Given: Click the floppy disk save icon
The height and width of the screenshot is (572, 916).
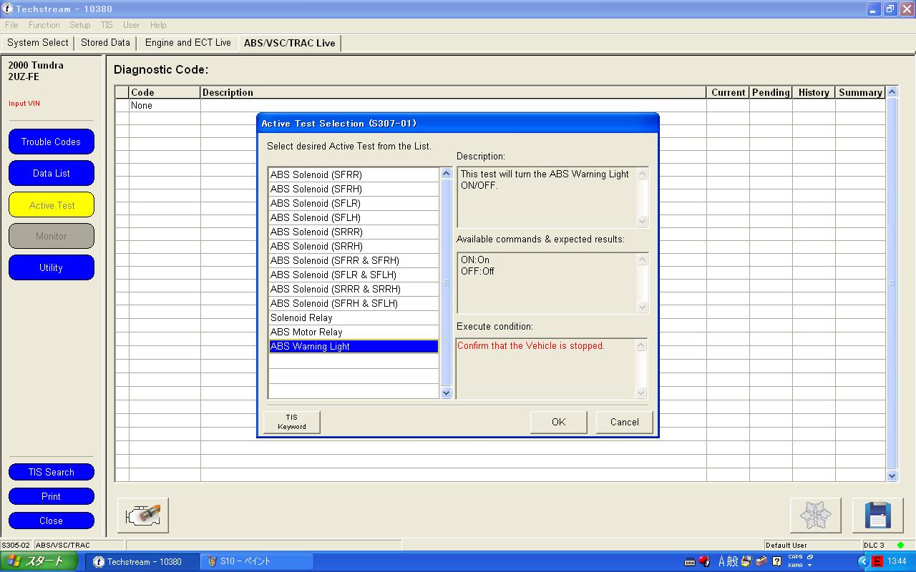Looking at the screenshot, I should (877, 516).
